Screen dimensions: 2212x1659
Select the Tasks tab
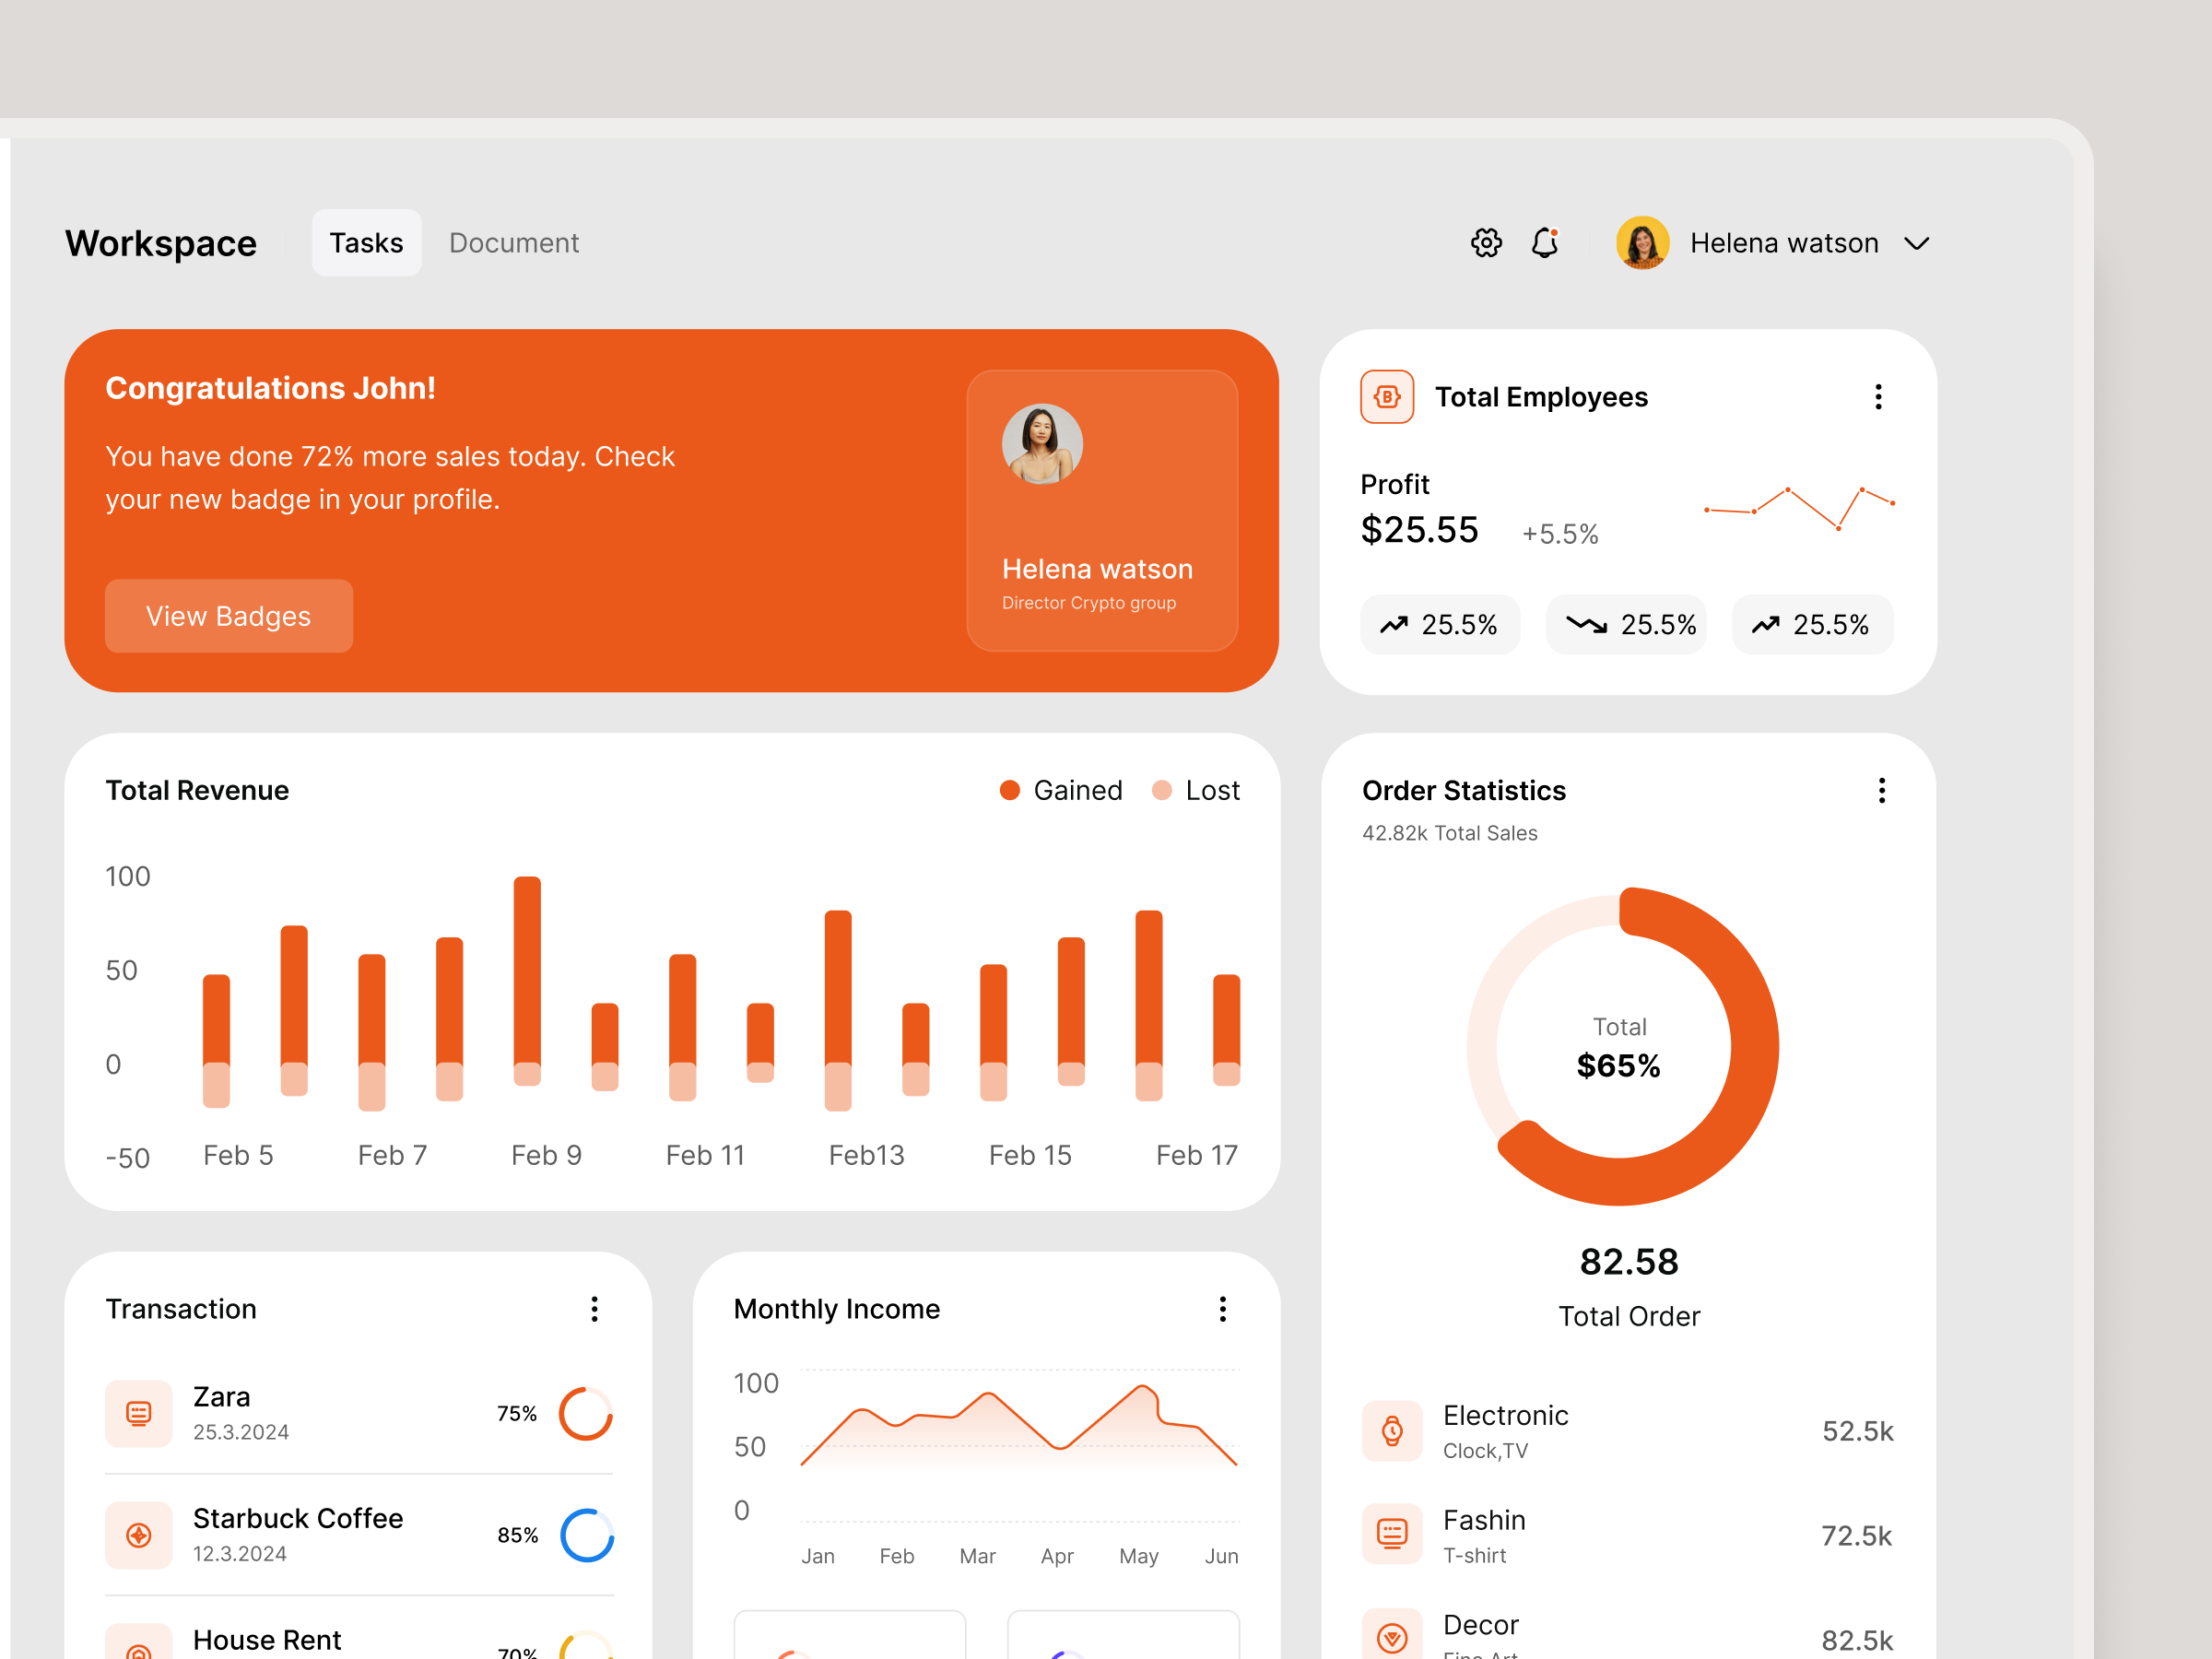(x=366, y=242)
